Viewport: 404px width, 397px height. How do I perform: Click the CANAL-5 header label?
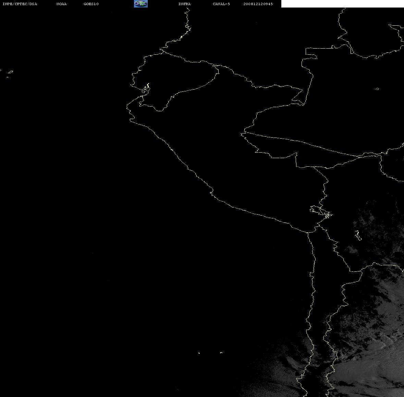(221, 4)
